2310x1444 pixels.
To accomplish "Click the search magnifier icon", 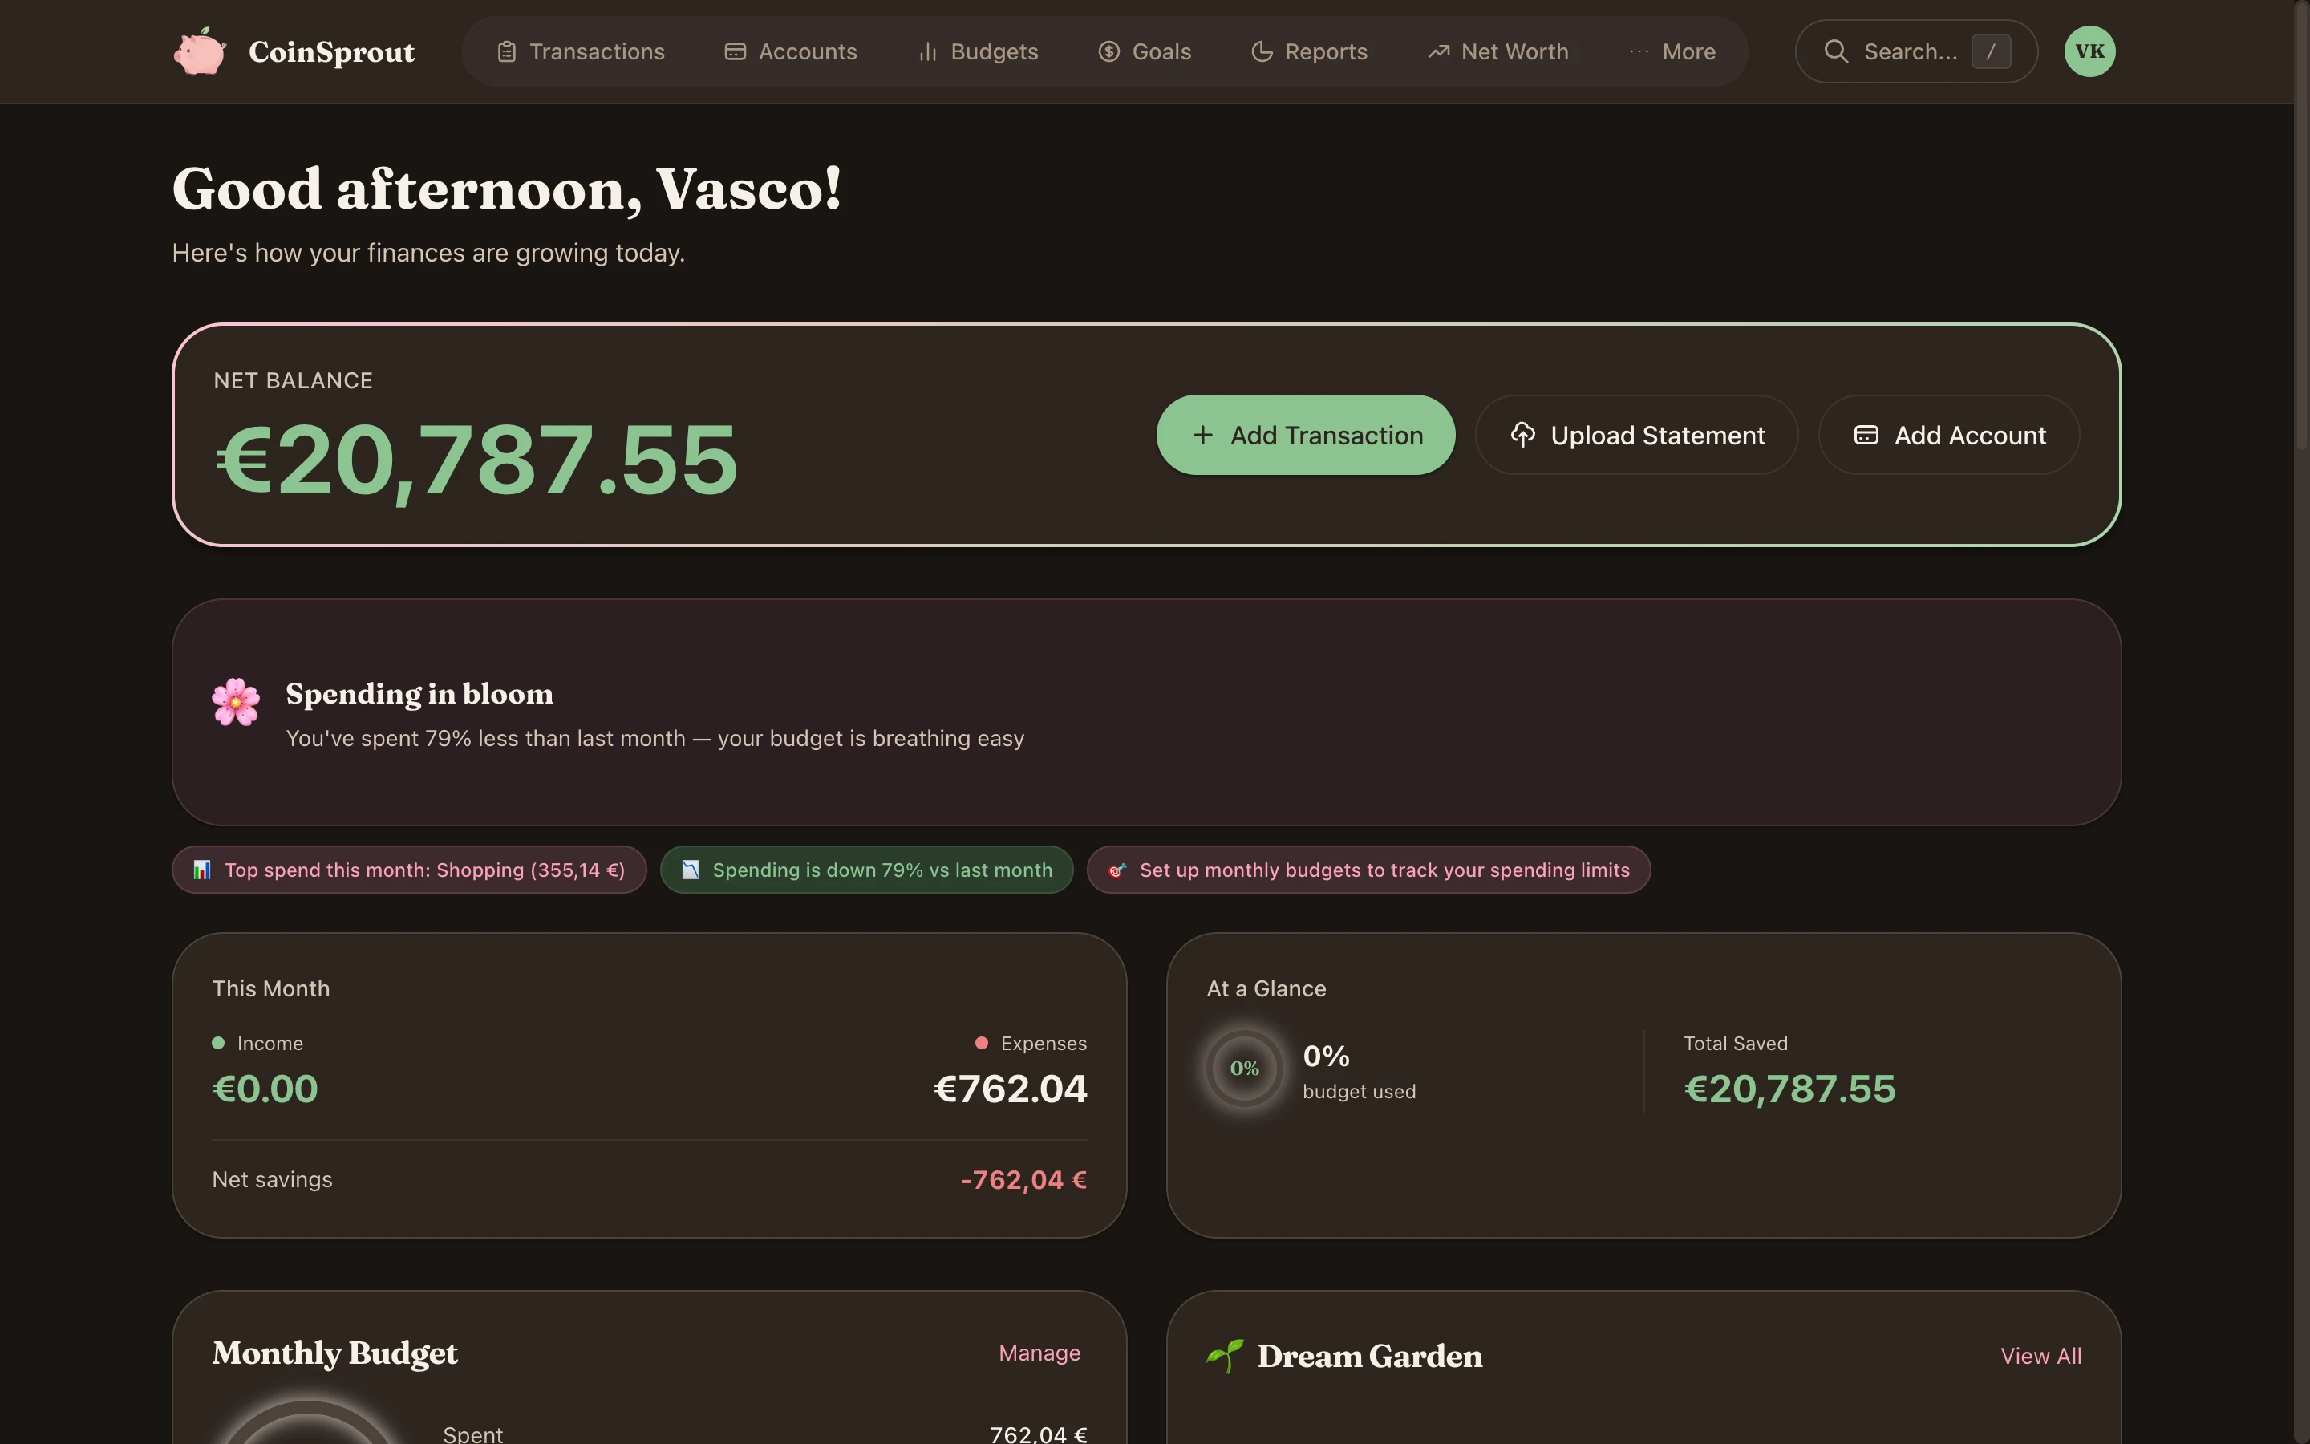I will pyautogui.click(x=1838, y=51).
